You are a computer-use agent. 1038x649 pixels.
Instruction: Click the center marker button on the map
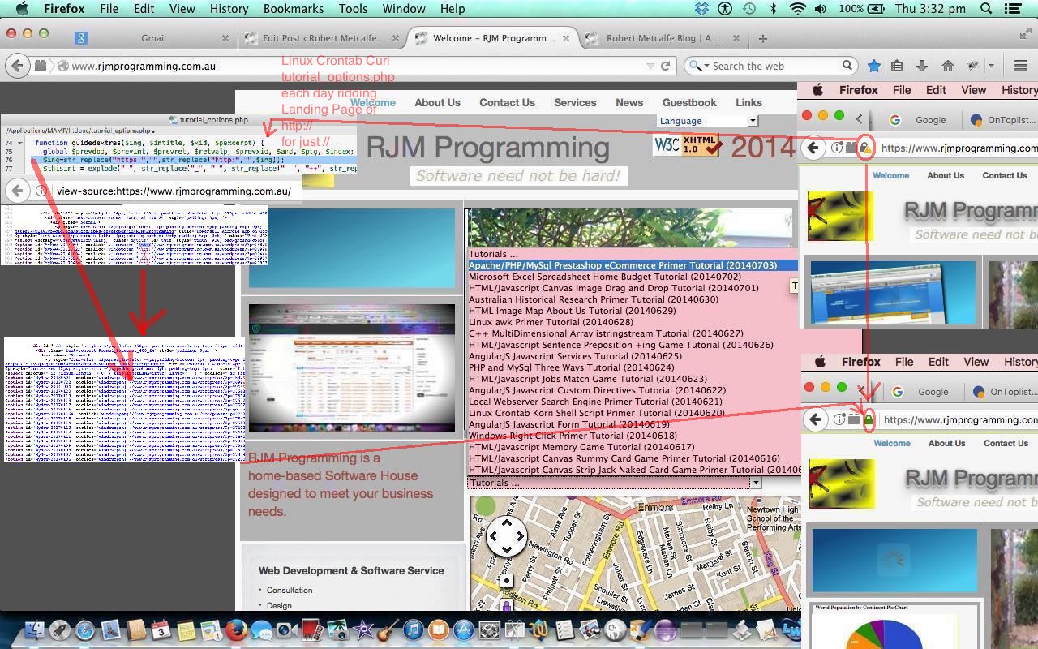507,582
